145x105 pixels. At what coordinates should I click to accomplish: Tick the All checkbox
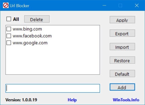click(x=9, y=19)
